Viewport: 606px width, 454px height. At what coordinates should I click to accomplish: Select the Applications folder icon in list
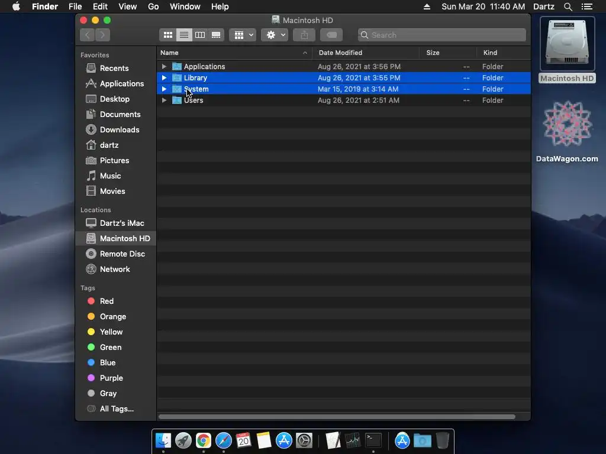pos(176,66)
